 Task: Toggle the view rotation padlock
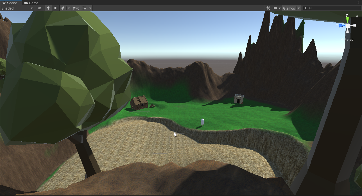[357, 16]
